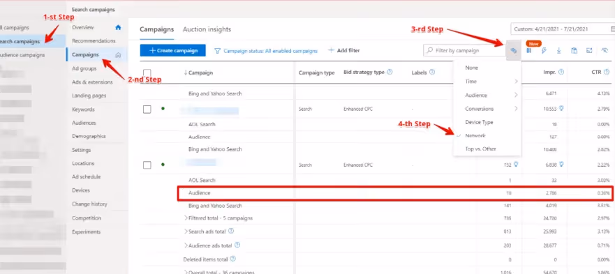
Task: Click the outlined home icon beside sidebar Campaigns
Action: point(118,55)
